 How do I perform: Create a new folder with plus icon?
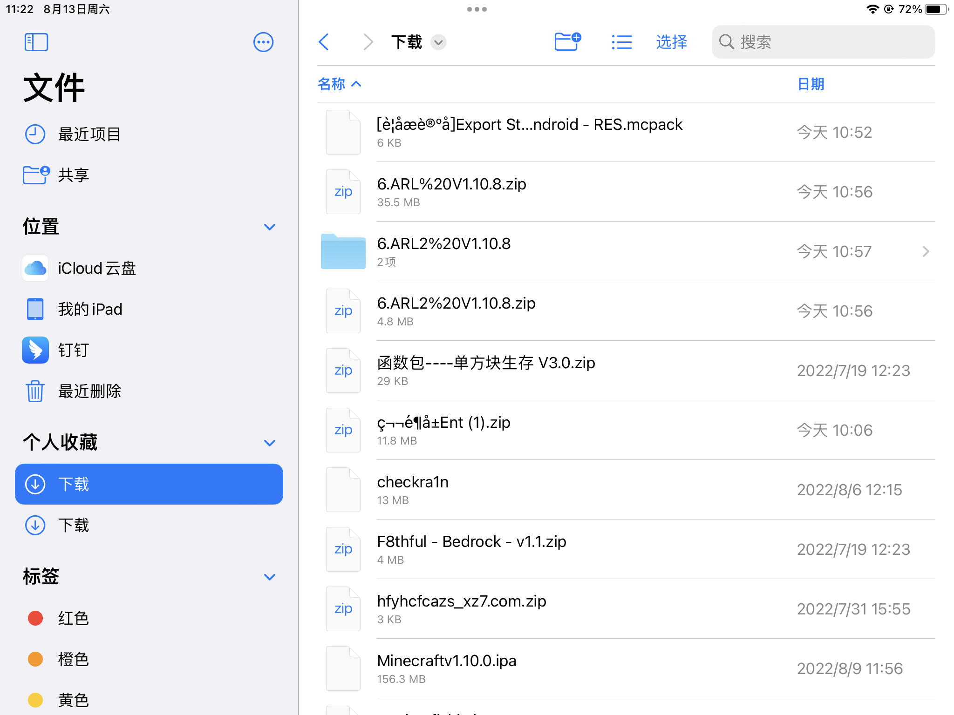point(568,42)
